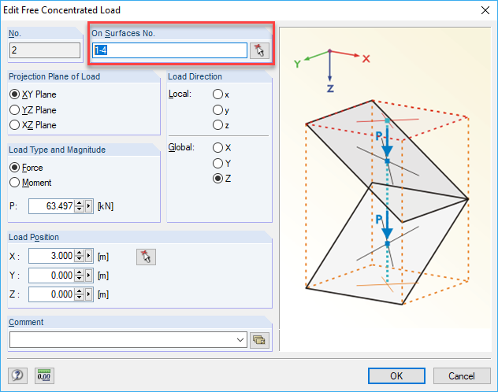The height and width of the screenshot is (392, 498).
Task: Close the dialog with the X button
Action: (x=485, y=10)
